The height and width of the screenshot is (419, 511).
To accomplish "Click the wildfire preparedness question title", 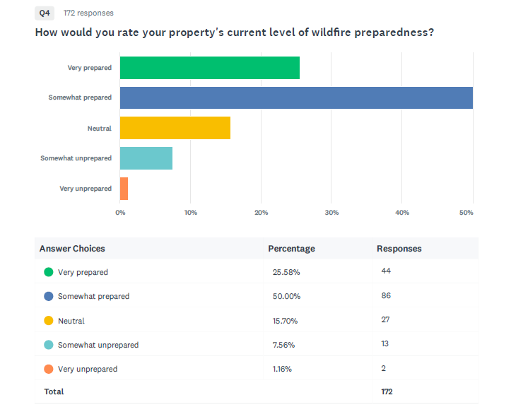I will [235, 33].
